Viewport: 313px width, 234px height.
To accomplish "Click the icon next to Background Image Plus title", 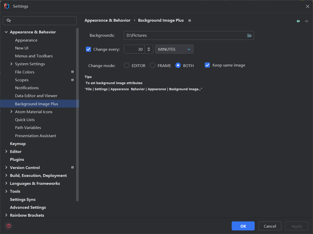I will [189, 21].
